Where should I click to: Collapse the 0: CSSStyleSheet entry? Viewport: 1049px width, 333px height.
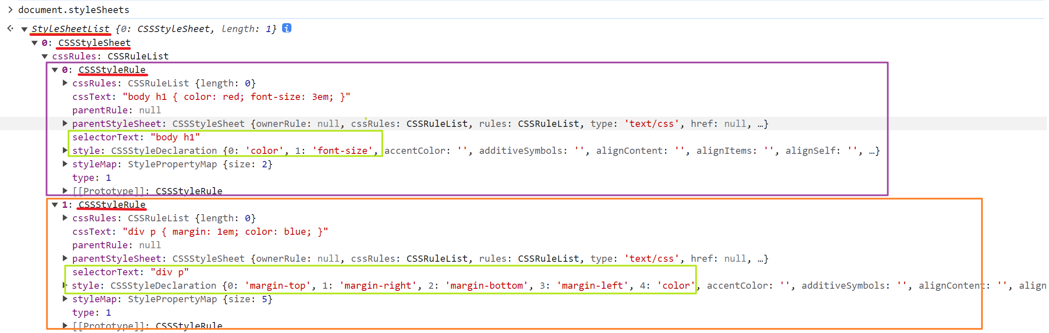[x=35, y=43]
